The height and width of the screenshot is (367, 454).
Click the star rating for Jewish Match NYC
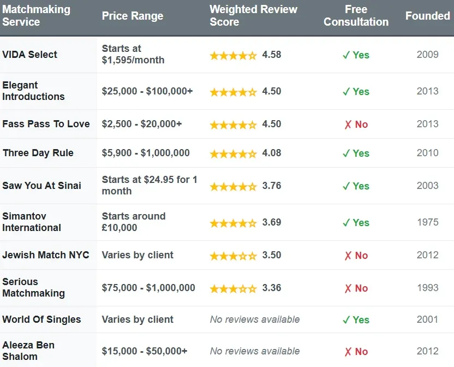point(233,256)
